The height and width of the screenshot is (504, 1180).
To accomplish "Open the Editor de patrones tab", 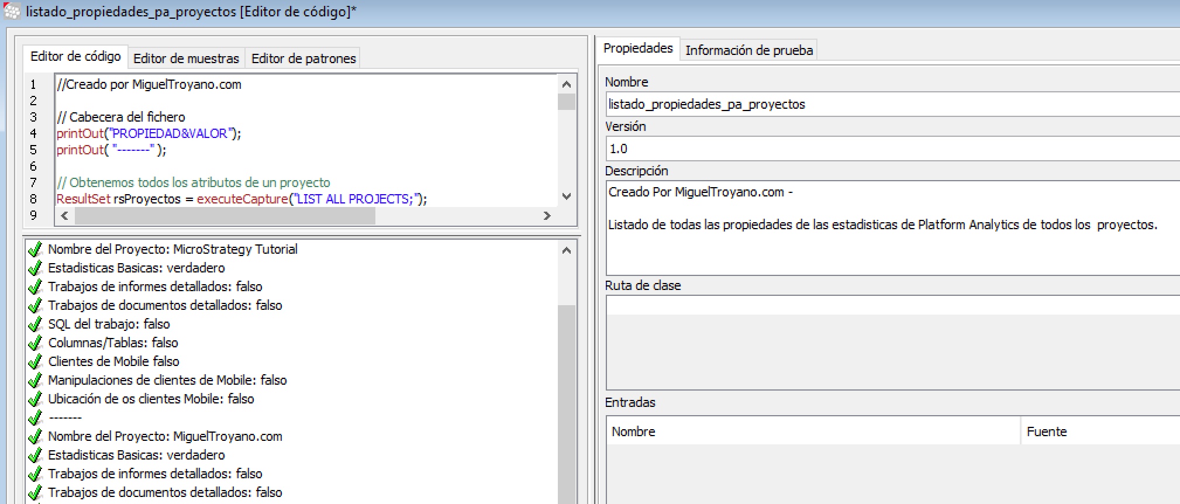I will pyautogui.click(x=303, y=58).
